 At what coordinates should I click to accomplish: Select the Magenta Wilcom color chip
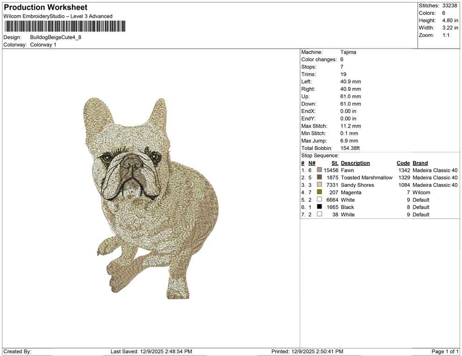pos(319,192)
